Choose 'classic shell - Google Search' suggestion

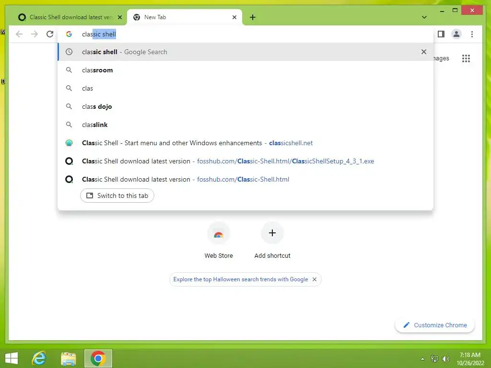[245, 52]
